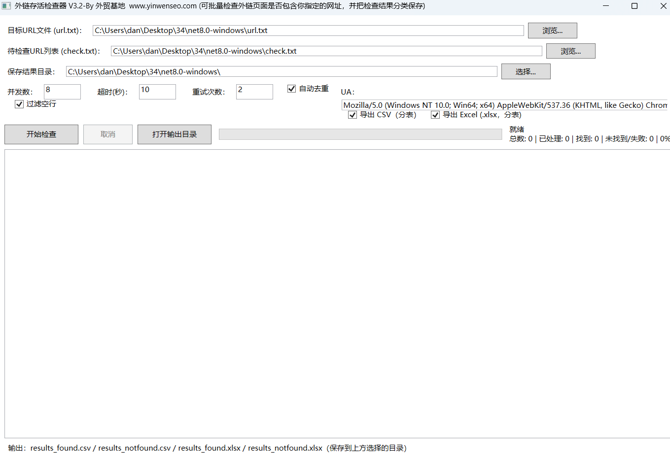Click the 重试次数 input field

pos(254,92)
